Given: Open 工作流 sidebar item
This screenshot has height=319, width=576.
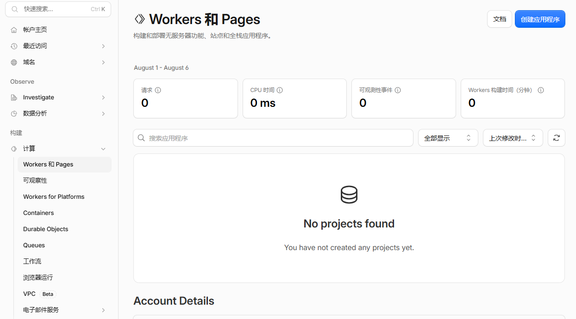Looking at the screenshot, I should point(64,261).
